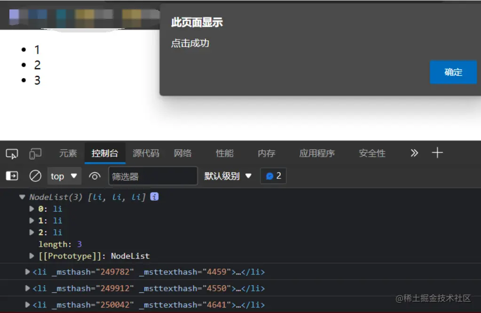Switch to the 性能 tab
The image size is (481, 313).
coord(225,153)
